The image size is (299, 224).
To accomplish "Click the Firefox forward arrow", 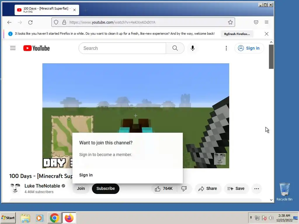I will [20, 22].
